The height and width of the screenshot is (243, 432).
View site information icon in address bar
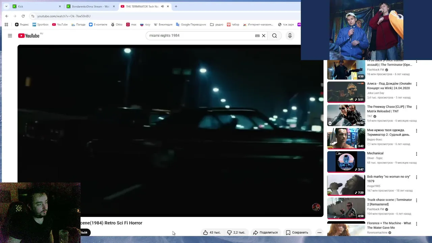pyautogui.click(x=33, y=16)
